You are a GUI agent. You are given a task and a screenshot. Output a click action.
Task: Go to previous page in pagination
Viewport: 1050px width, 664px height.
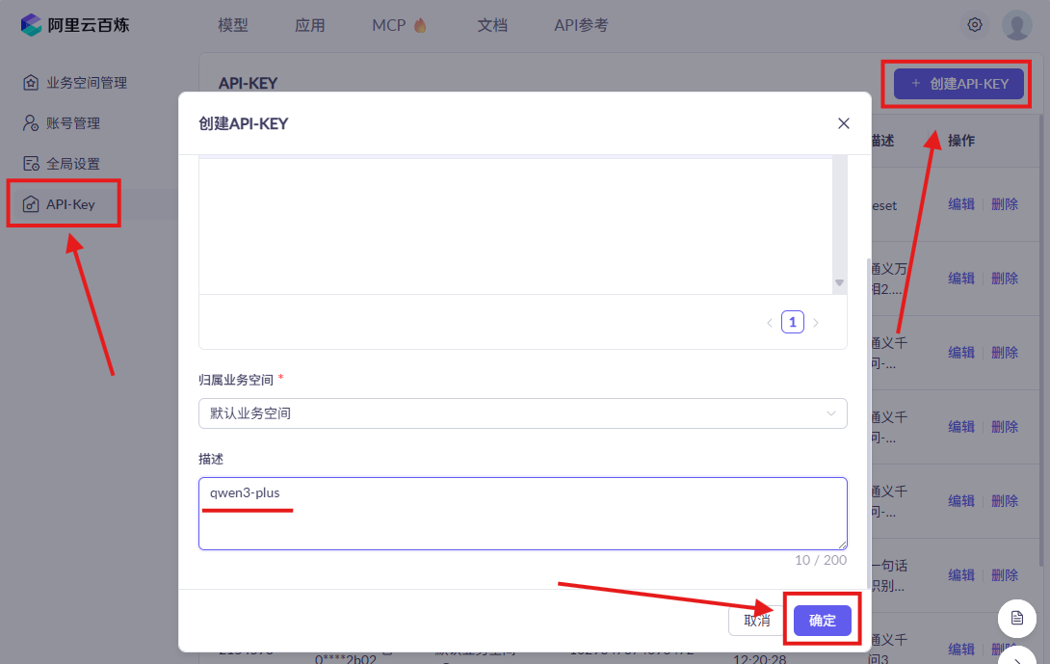(770, 323)
